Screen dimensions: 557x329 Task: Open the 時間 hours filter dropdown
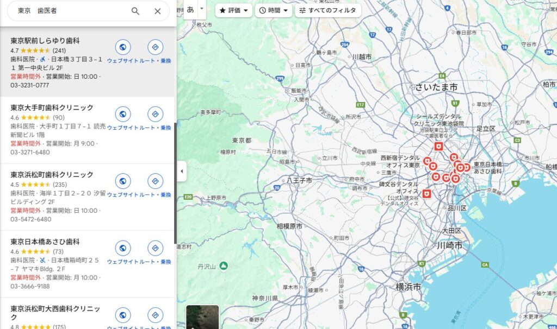coord(274,10)
